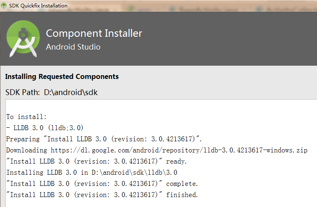Click the word 'Installing' in the log
This screenshot has height=207, width=317.
[25, 172]
